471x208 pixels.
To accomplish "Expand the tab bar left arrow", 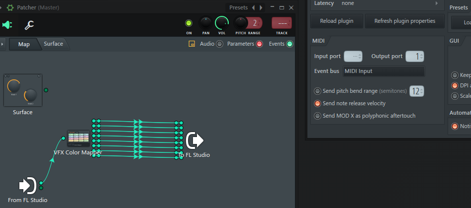I will [2, 44].
